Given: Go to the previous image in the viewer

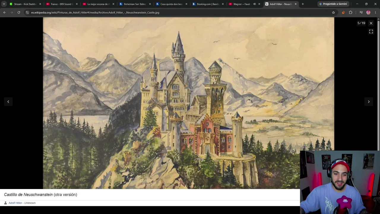Looking at the screenshot, I should [x=8, y=102].
